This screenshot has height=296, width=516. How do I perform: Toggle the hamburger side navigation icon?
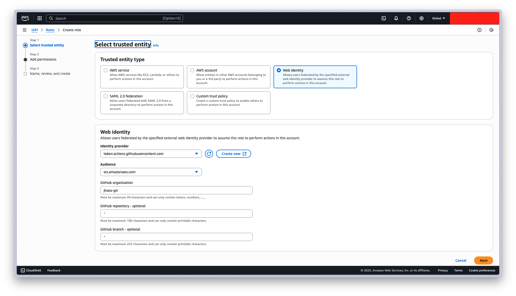click(25, 30)
